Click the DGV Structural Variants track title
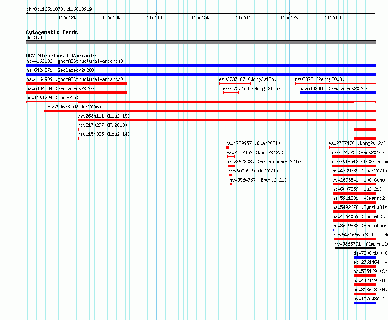The image size is (388, 320). [61, 56]
